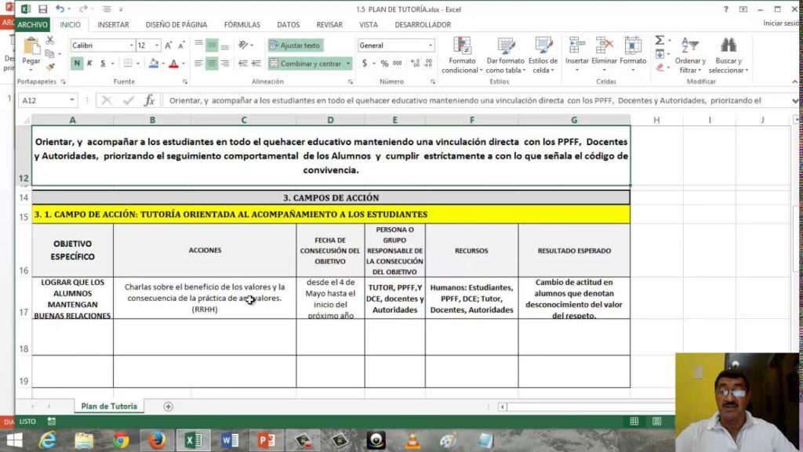Click the Autosuma sigma icon

click(660, 41)
